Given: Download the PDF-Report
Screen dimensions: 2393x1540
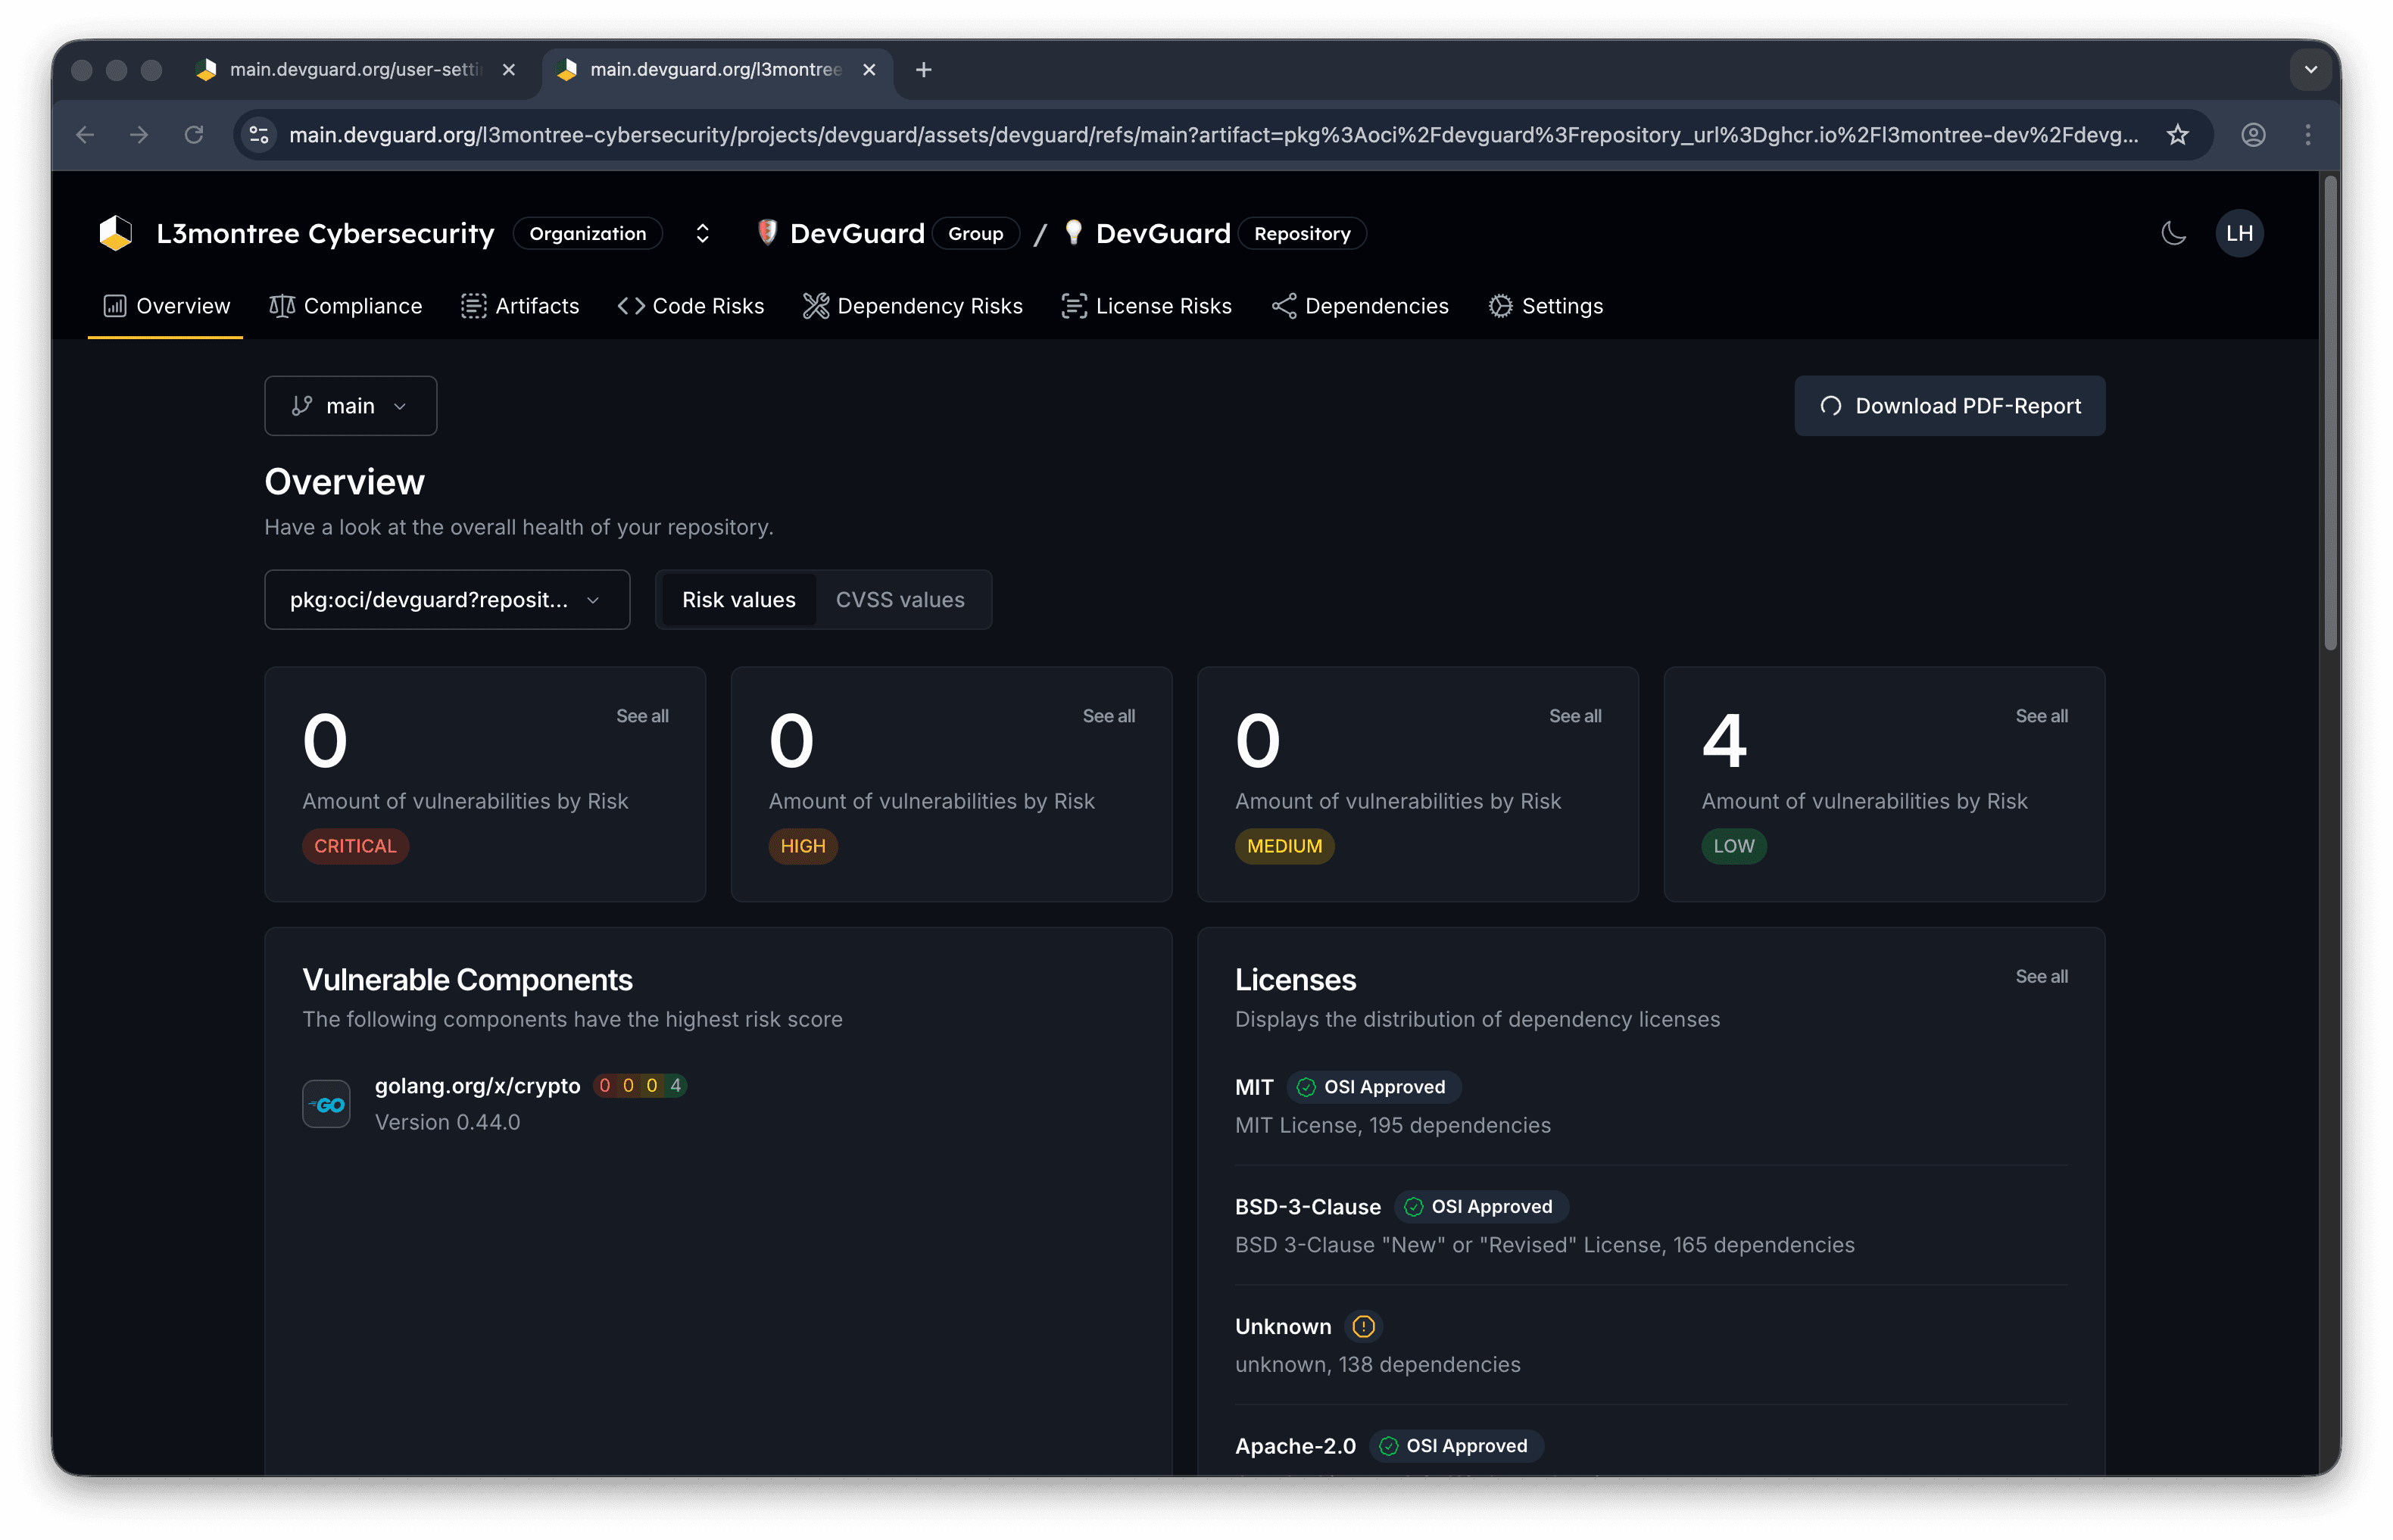Looking at the screenshot, I should click(x=1949, y=406).
